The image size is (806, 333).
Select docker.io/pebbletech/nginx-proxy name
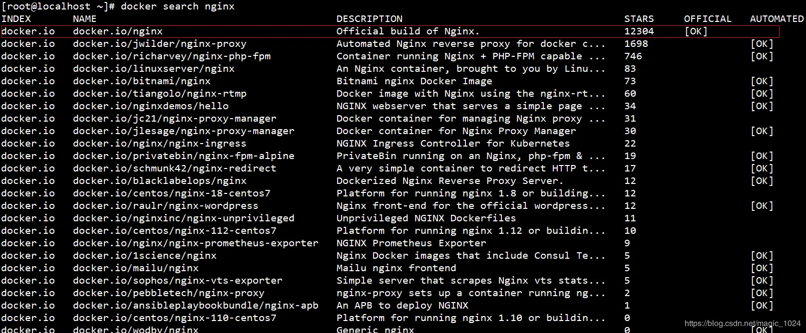click(169, 293)
